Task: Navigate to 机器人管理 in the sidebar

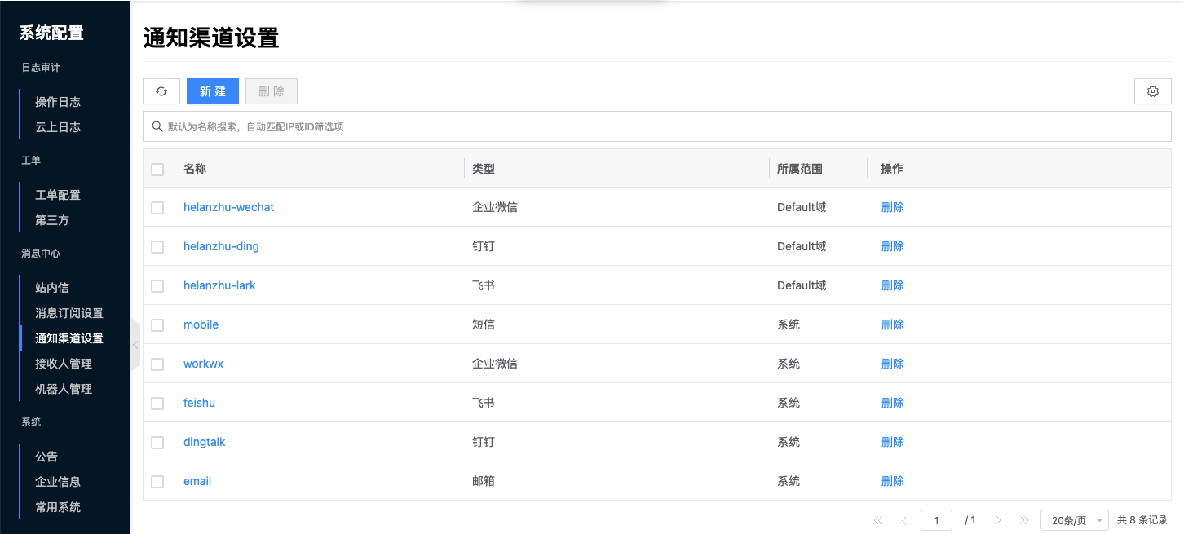Action: coord(64,389)
